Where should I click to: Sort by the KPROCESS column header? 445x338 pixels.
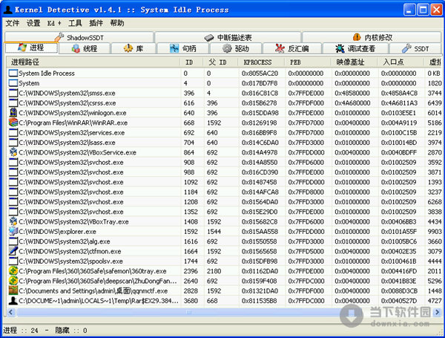[261, 62]
